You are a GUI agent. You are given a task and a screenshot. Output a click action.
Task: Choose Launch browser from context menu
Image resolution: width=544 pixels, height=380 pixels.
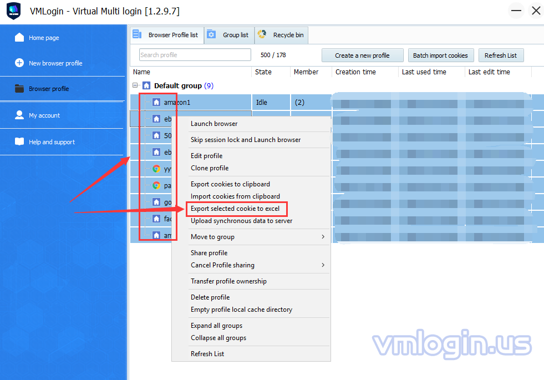pyautogui.click(x=214, y=124)
